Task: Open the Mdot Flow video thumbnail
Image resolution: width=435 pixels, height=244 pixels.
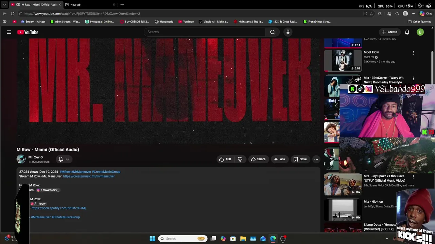Action: pyautogui.click(x=343, y=60)
